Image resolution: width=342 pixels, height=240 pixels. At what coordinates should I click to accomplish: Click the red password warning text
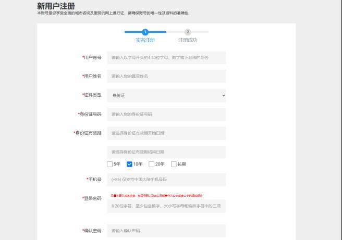[156, 196]
